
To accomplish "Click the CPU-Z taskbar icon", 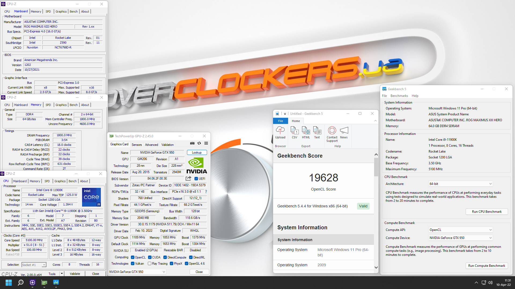I will tap(32, 283).
